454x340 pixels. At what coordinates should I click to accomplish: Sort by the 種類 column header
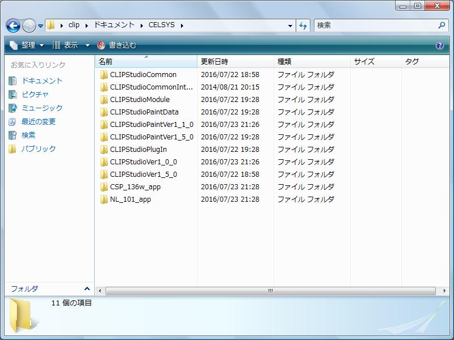tap(312, 61)
